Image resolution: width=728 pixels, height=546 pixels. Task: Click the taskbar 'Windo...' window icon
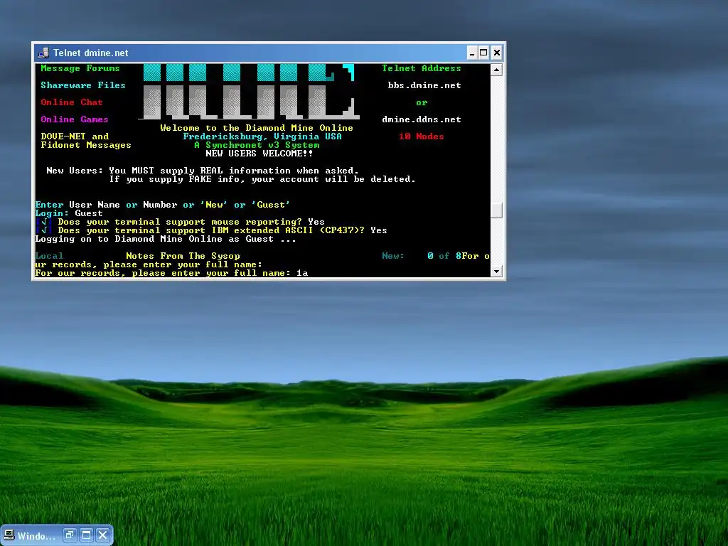[9, 535]
